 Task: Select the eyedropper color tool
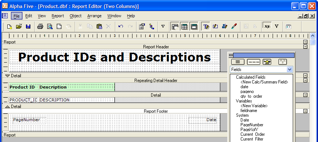[x=234, y=27]
